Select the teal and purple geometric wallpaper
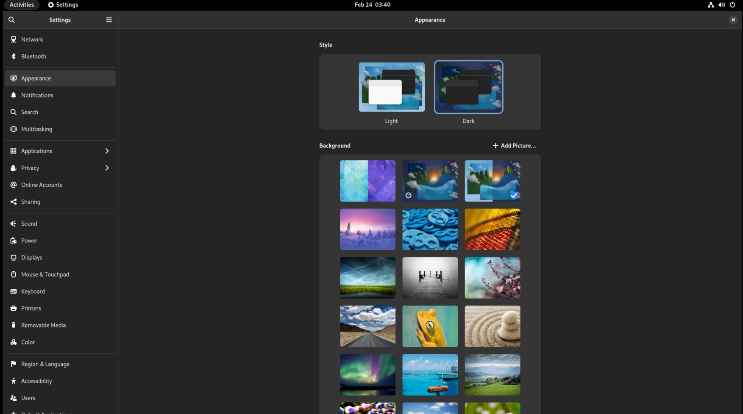Viewport: 743px width, 414px height. (368, 181)
